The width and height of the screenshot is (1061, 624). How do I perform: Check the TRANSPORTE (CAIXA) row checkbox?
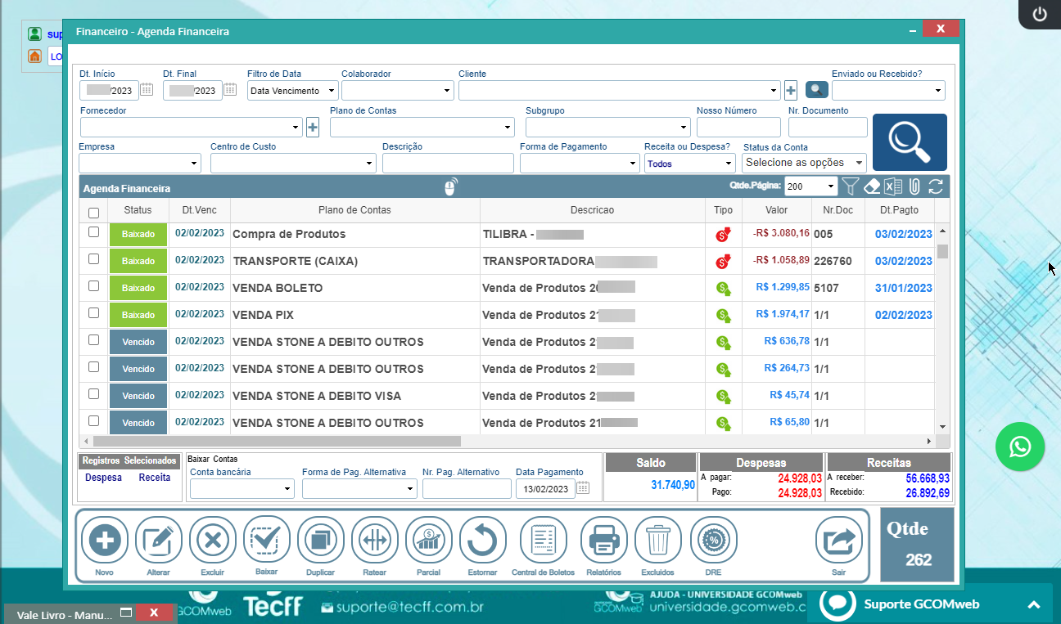pyautogui.click(x=93, y=259)
